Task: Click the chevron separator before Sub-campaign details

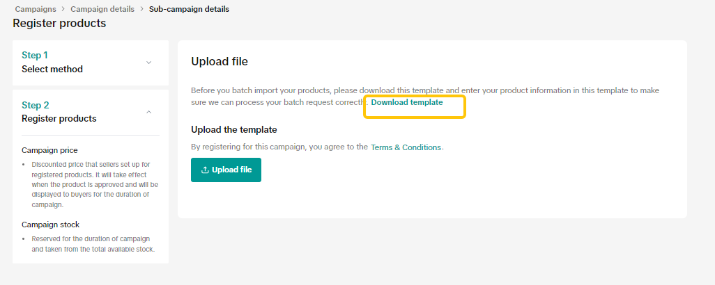Action: point(141,9)
